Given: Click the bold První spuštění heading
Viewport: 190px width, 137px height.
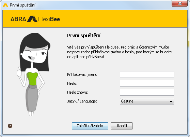Looking at the screenshot, I should pos(84,36).
